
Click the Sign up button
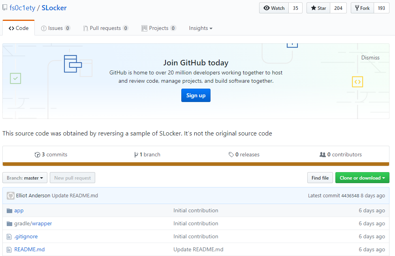(196, 95)
